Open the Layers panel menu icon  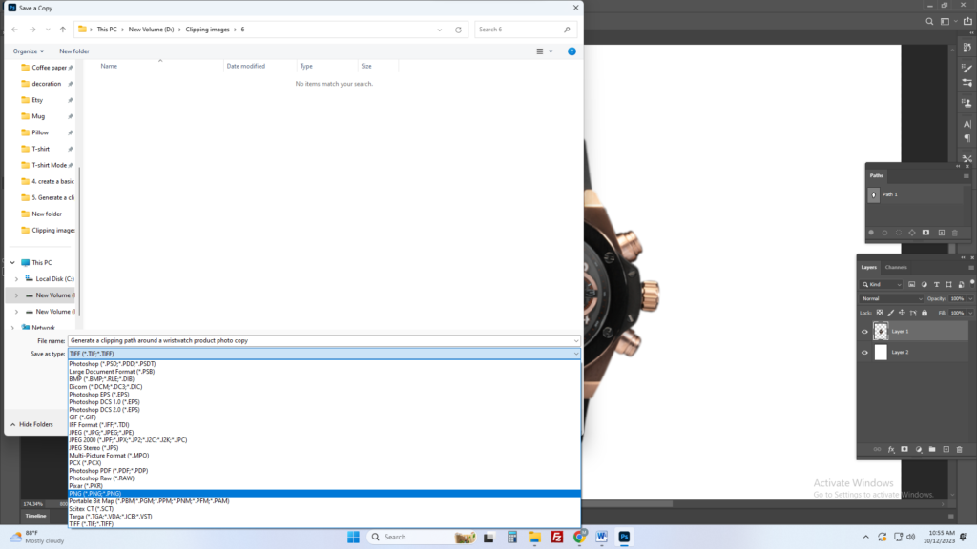click(x=971, y=267)
